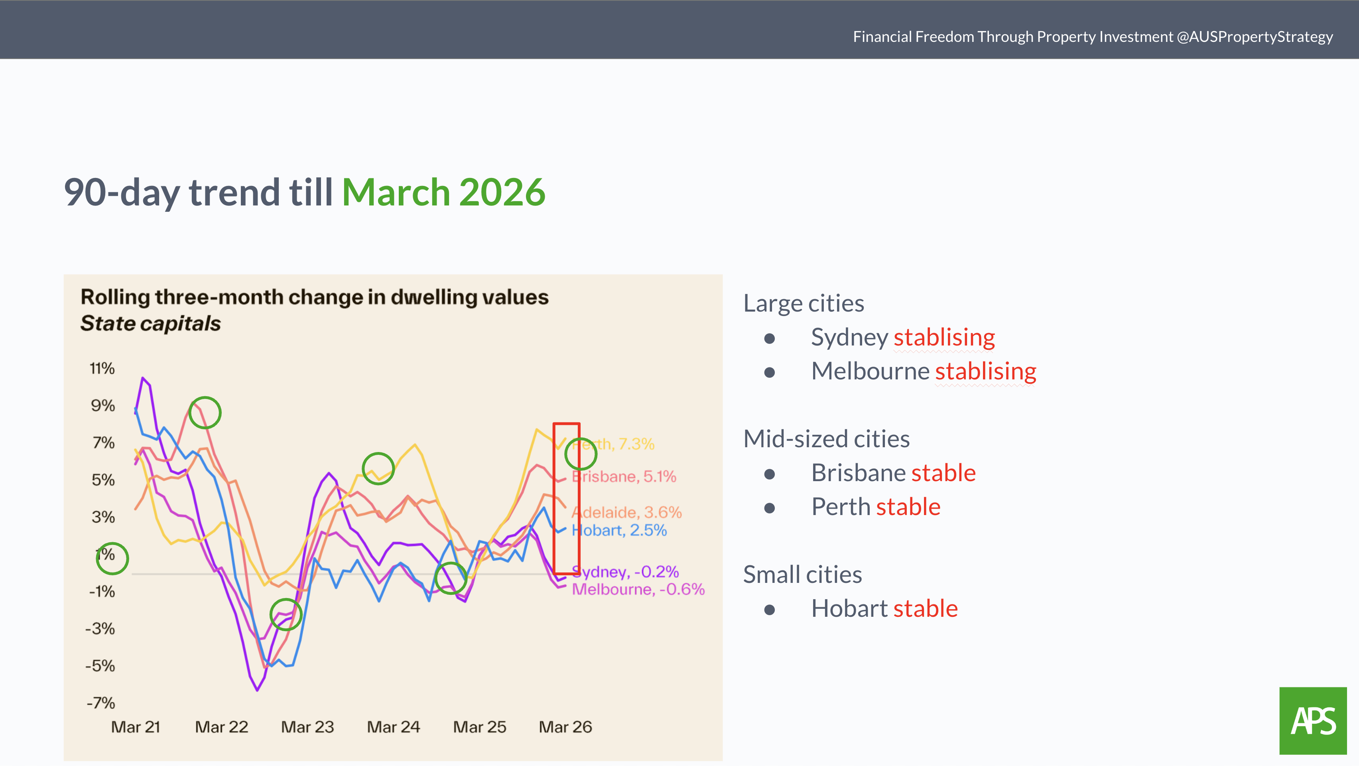Click the Mid-sized cities heading
Screen dimensions: 1359x766
tap(826, 439)
